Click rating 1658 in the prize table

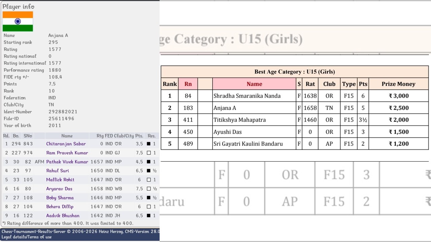point(310,108)
